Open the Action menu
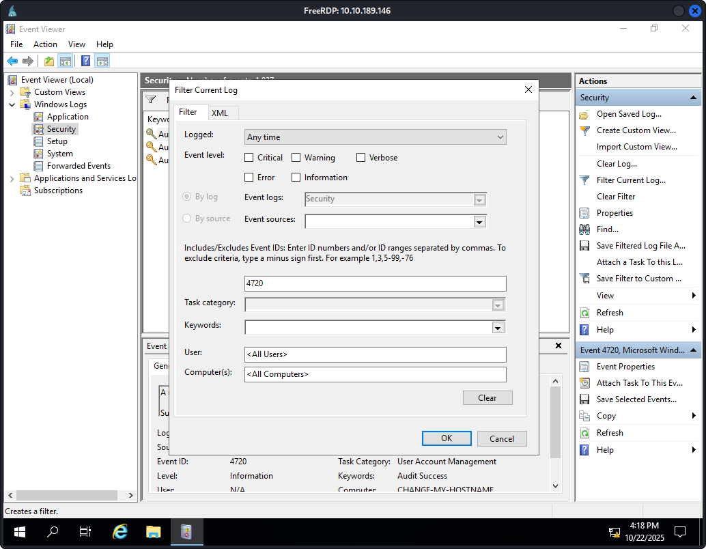This screenshot has height=549, width=706. coord(45,44)
